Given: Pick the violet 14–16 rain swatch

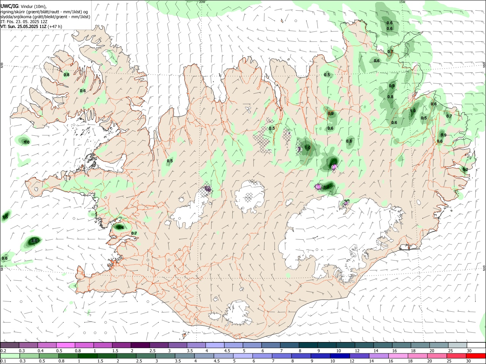Looking at the screenshot, I should (379, 356).
